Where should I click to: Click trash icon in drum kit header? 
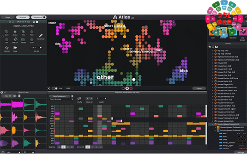pyautogui.click(x=19, y=96)
